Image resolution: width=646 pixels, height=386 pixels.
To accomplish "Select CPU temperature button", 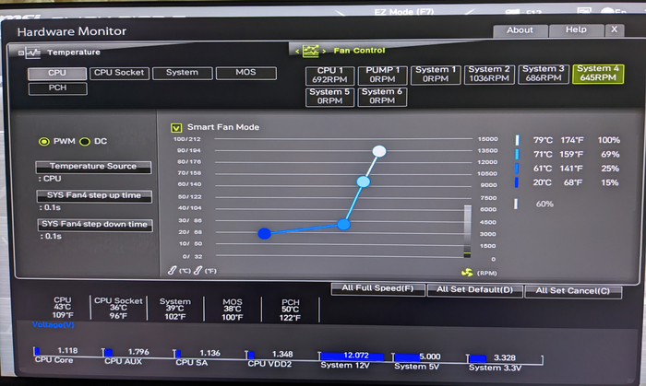I will pyautogui.click(x=57, y=73).
